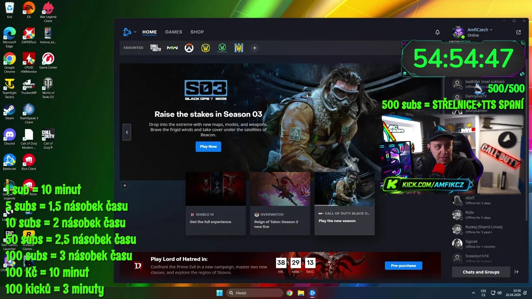Select friend Rožo in friends list
Screen dimensions: 532x299
[x=483, y=215]
